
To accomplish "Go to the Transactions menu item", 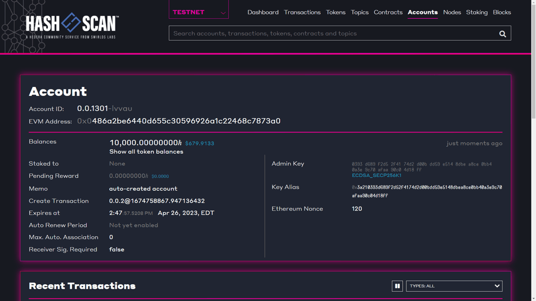I will 302,12.
